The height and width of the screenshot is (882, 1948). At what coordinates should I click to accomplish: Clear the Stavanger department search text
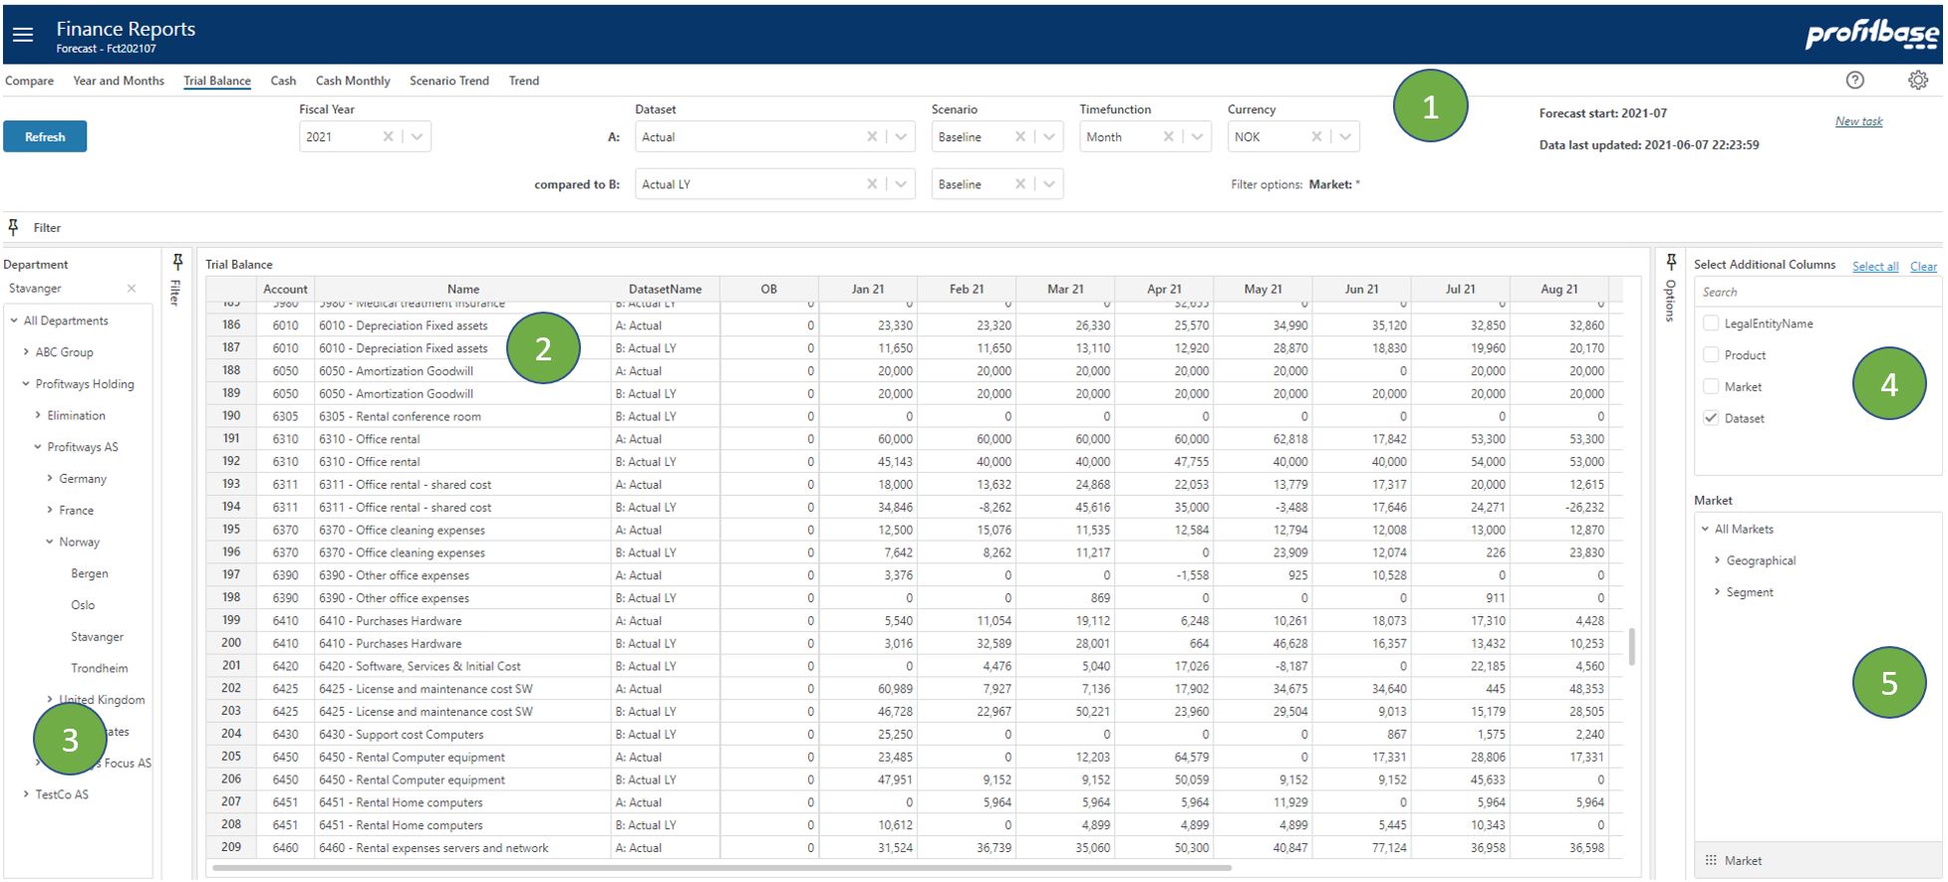pos(132,289)
